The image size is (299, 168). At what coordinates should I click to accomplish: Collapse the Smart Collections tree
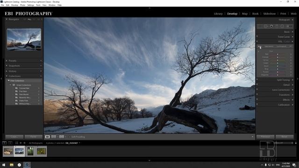click(x=10, y=85)
